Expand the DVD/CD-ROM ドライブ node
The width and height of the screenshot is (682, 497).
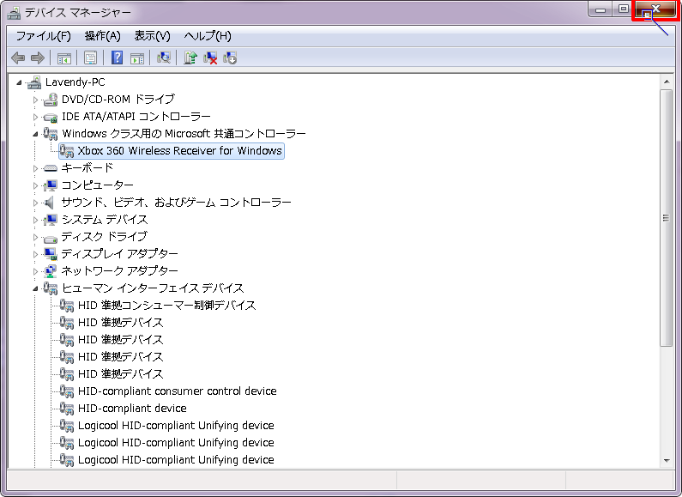click(x=35, y=100)
